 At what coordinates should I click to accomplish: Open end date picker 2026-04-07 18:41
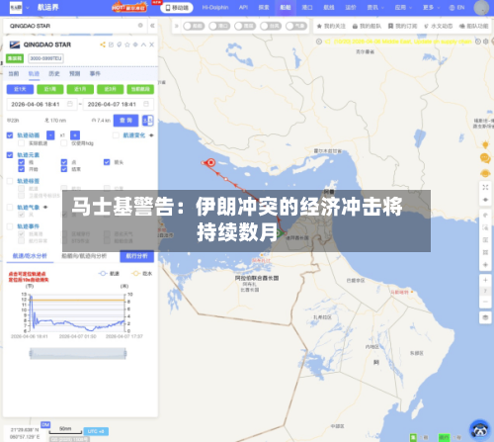pos(118,104)
